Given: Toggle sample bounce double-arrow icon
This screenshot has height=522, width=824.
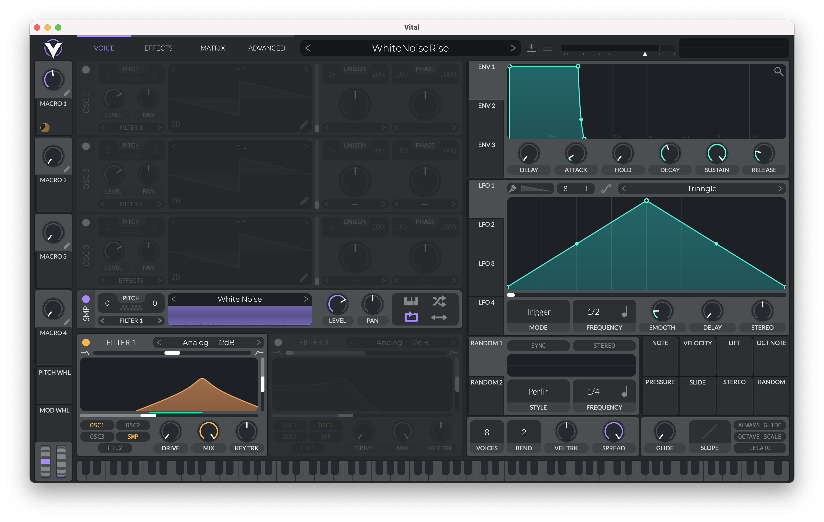Looking at the screenshot, I should [439, 317].
